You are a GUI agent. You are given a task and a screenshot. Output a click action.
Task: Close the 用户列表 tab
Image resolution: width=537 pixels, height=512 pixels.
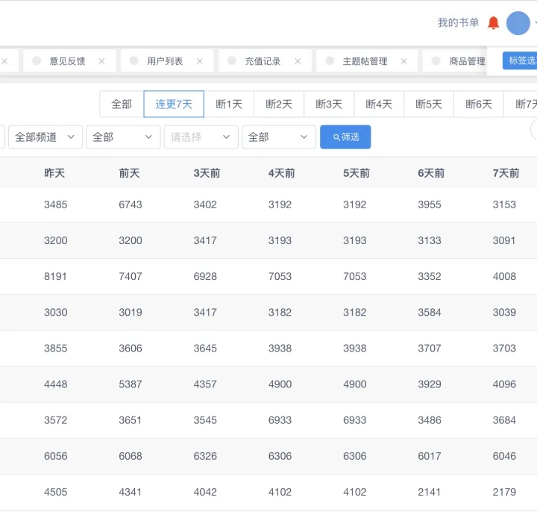point(199,61)
